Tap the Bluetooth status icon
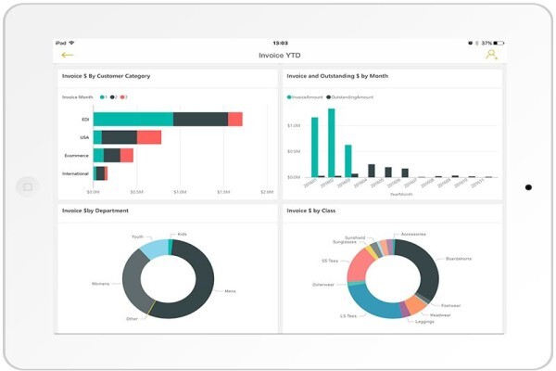Screen dimensions: 556x371 click(477, 43)
